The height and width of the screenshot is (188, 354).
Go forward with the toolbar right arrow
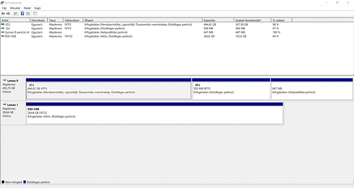click(8, 14)
